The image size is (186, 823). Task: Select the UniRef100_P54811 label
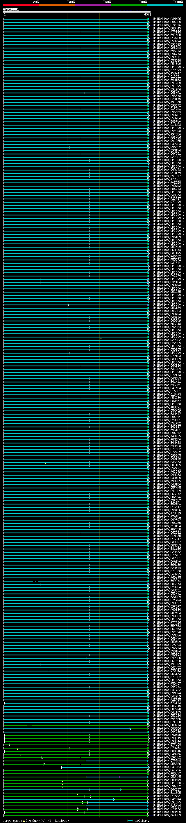click(167, 417)
